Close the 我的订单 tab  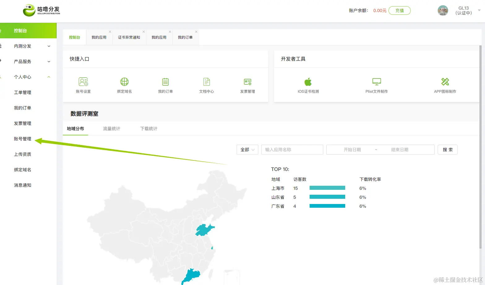(x=196, y=32)
